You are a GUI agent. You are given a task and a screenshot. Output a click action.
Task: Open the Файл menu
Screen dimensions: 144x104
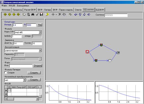pyautogui.click(x=4, y=6)
